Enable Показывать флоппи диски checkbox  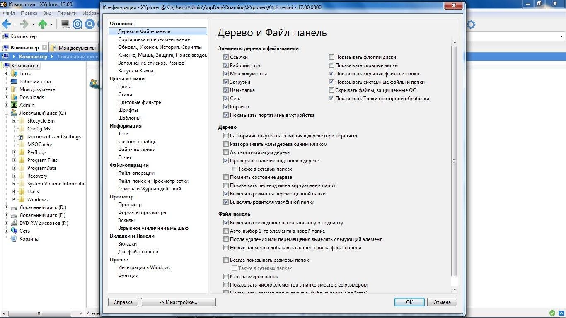pyautogui.click(x=331, y=57)
